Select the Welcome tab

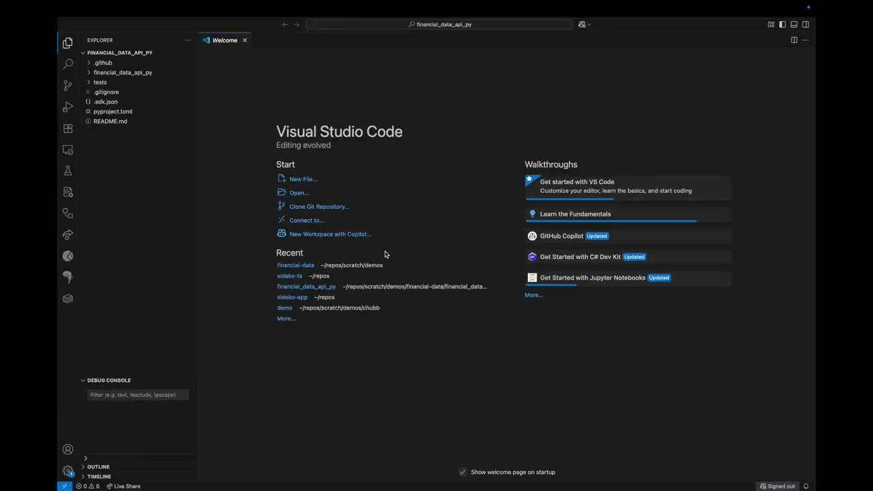point(224,40)
